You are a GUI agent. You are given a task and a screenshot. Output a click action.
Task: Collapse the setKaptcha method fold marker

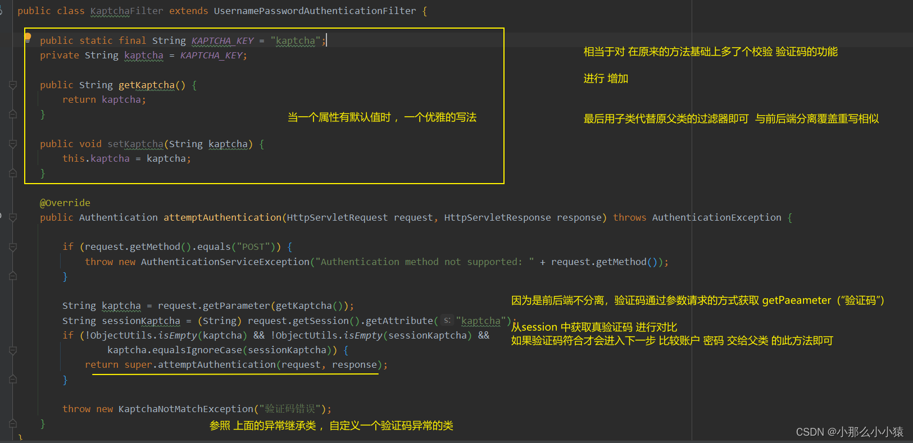(13, 144)
